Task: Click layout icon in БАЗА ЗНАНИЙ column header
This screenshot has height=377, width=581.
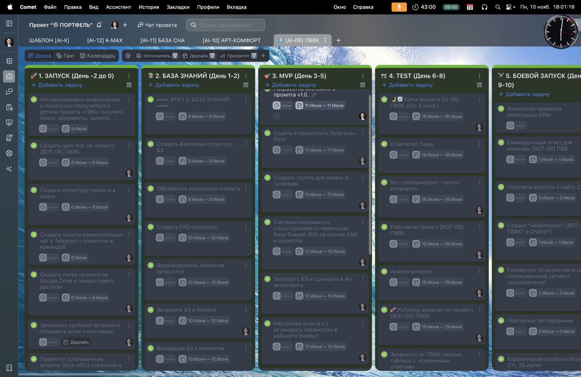Action: [246, 85]
